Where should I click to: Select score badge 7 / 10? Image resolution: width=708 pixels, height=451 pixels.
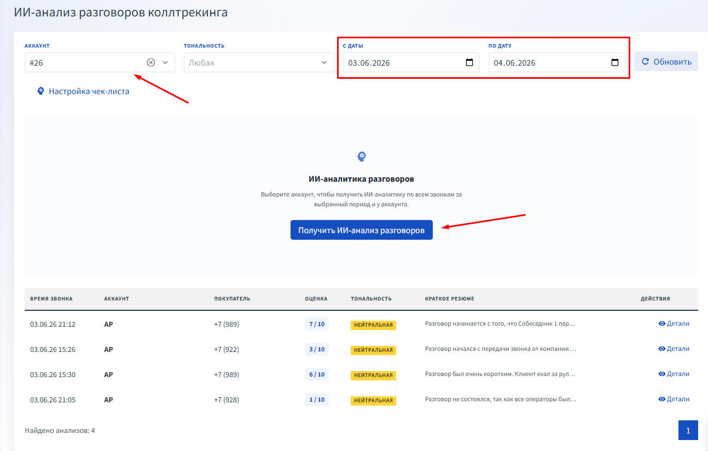coord(317,324)
